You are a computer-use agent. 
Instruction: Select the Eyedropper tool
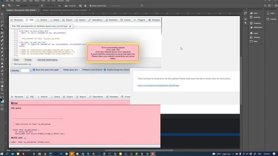[2, 36]
